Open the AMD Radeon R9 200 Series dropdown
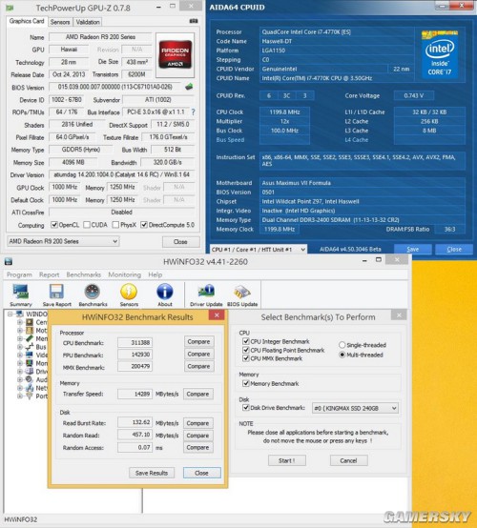 click(x=63, y=241)
